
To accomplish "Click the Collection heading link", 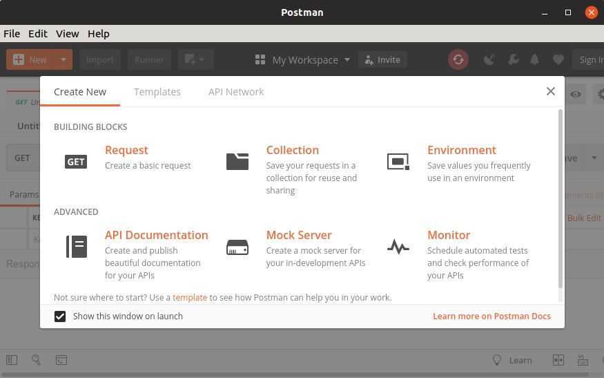I will pos(293,150).
